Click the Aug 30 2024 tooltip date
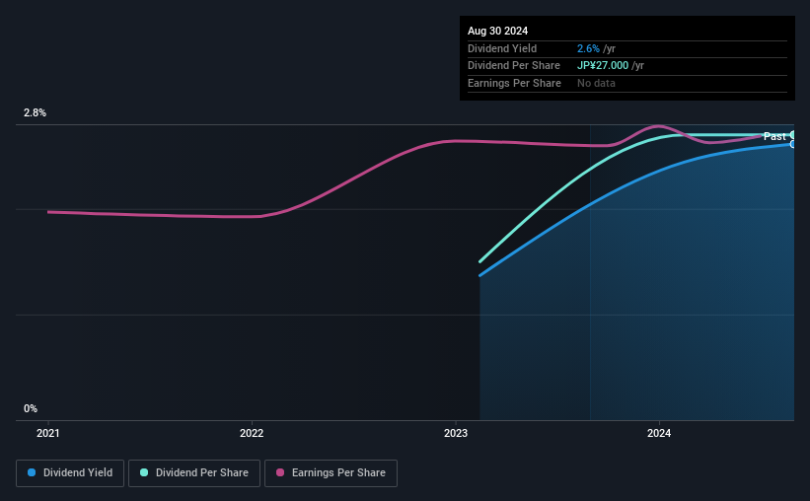Screen dimensions: 810x501 (497, 31)
